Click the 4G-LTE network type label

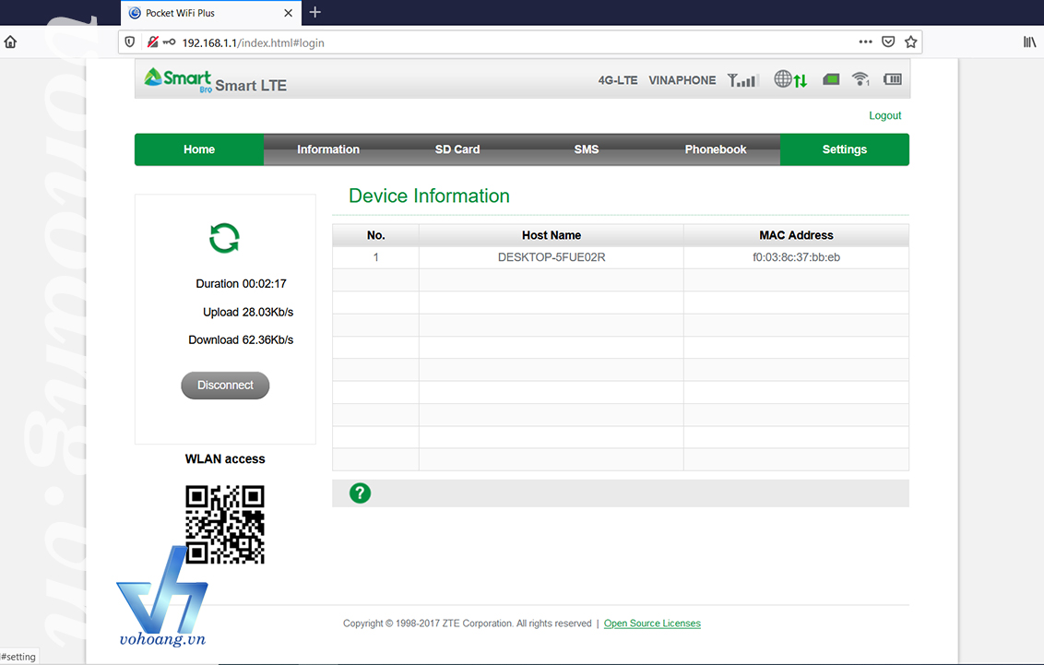pyautogui.click(x=618, y=80)
